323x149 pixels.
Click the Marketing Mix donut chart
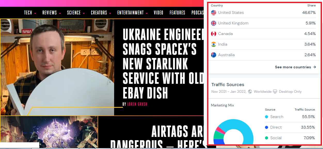click(x=233, y=132)
